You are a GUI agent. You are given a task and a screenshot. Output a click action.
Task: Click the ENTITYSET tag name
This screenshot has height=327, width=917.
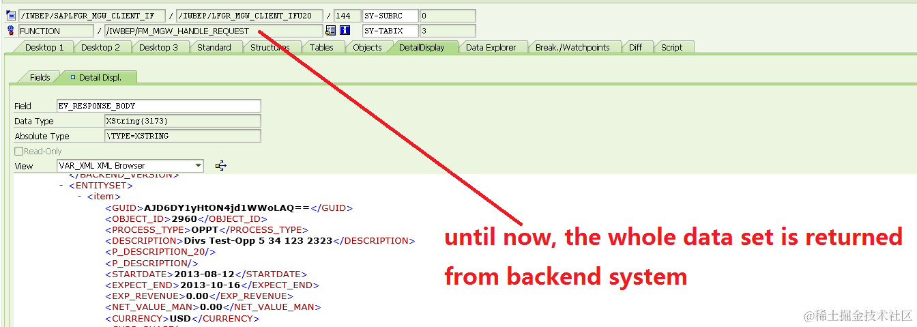click(x=101, y=185)
